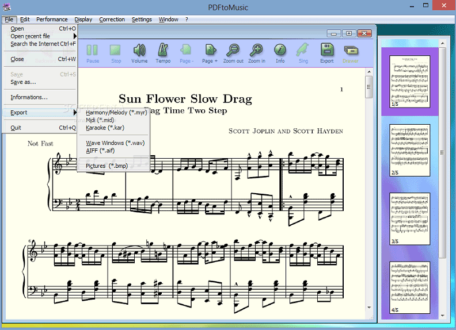The height and width of the screenshot is (330, 456).
Task: Select Search the Internet menu entry
Action: (40, 44)
